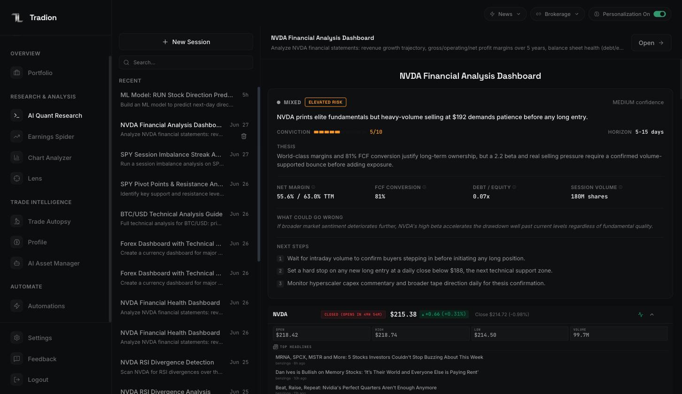The height and width of the screenshot is (394, 682).
Task: Show Debt / Equity info icon
Action: tap(514, 187)
